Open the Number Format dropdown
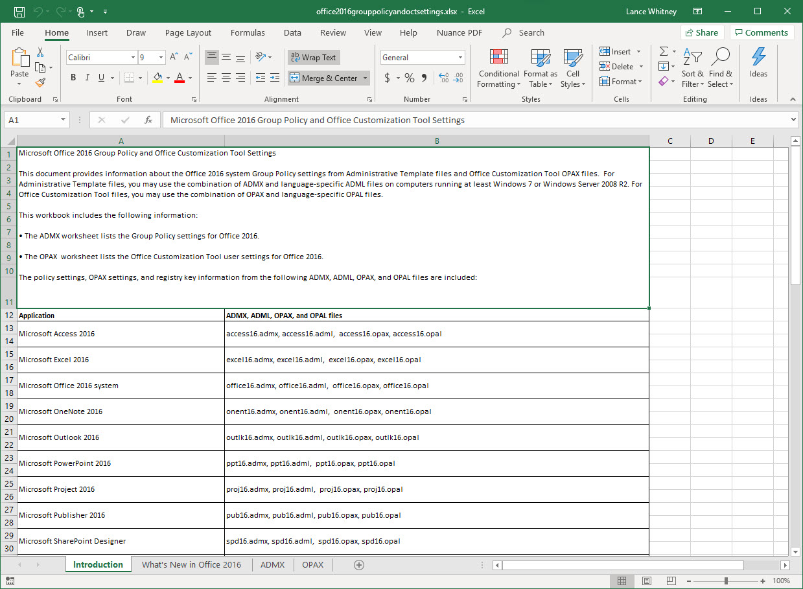Image resolution: width=803 pixels, height=589 pixels. coord(460,57)
